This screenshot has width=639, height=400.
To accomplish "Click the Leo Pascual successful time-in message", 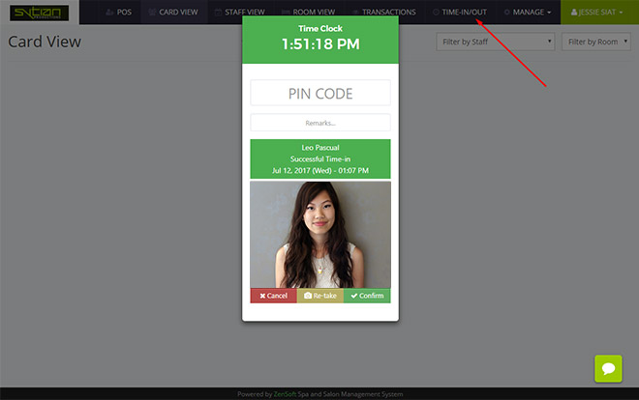I will (x=320, y=159).
